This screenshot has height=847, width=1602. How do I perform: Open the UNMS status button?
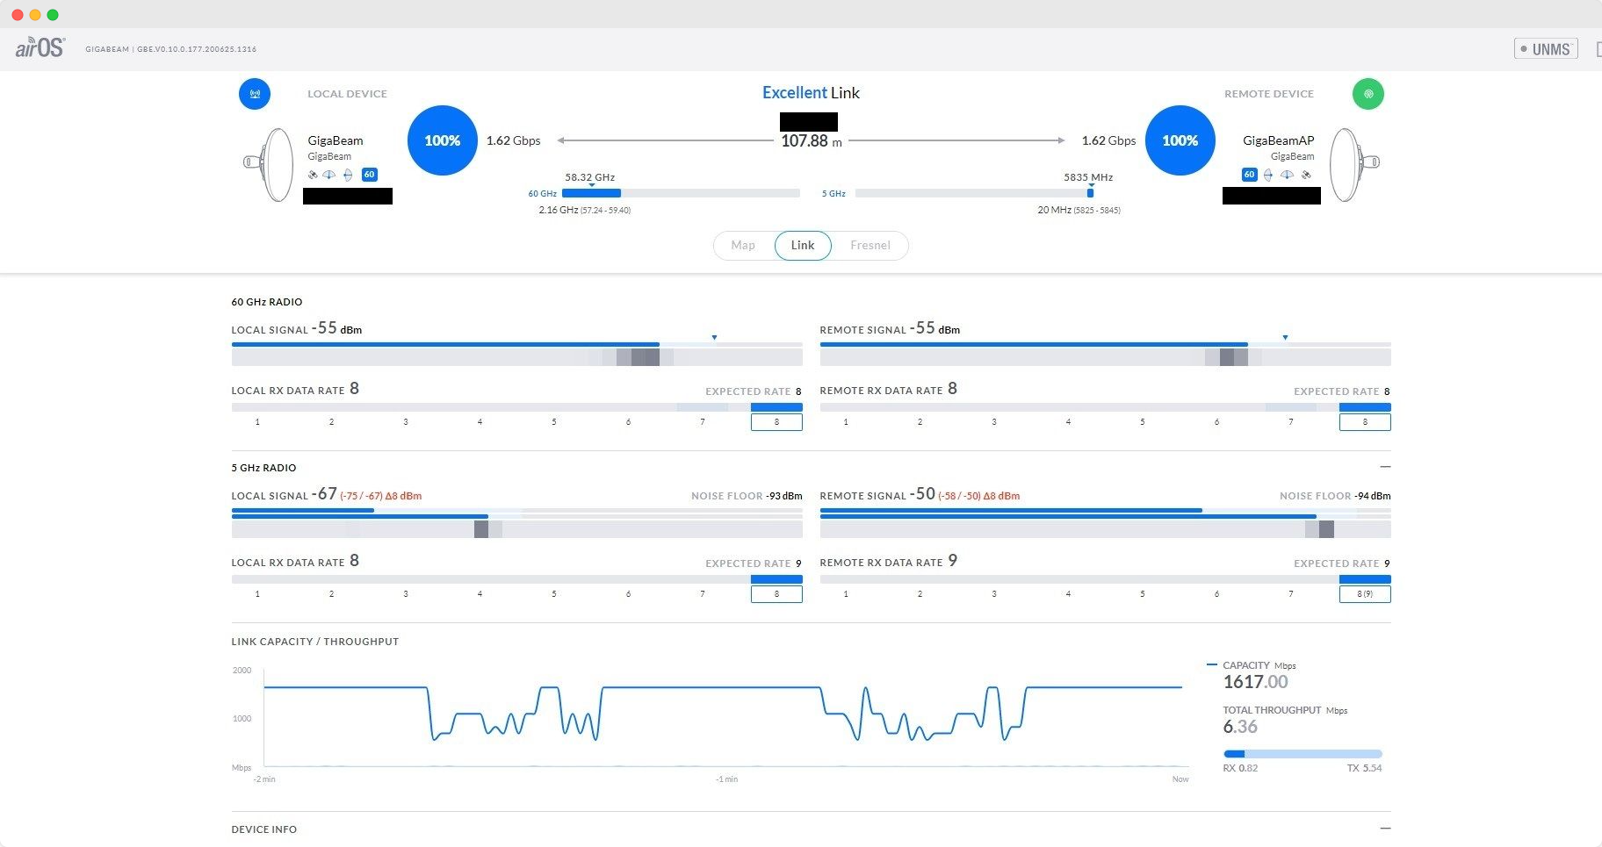click(1546, 49)
